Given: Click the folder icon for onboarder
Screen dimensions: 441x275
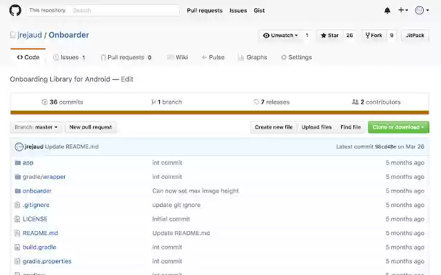Looking at the screenshot, I should click(18, 191).
